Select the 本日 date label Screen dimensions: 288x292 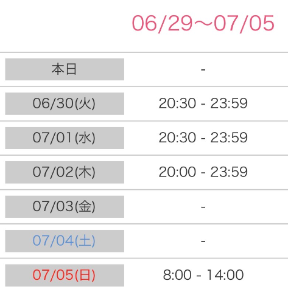(65, 69)
